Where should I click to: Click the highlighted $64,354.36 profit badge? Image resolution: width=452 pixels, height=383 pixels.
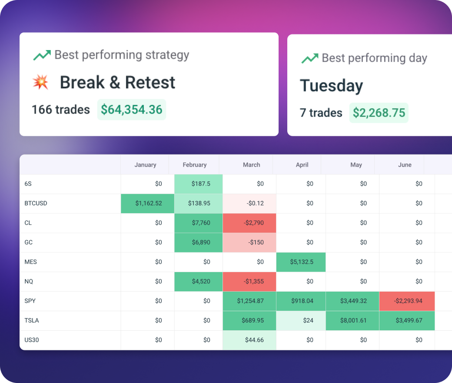(x=132, y=110)
